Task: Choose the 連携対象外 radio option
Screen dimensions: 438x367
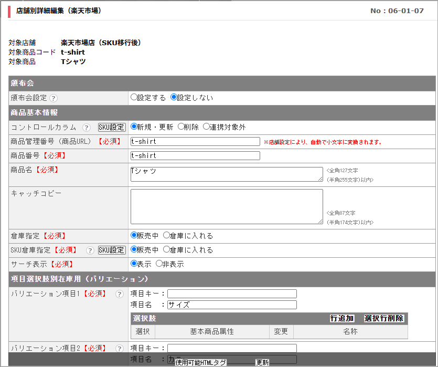Action: coord(206,127)
